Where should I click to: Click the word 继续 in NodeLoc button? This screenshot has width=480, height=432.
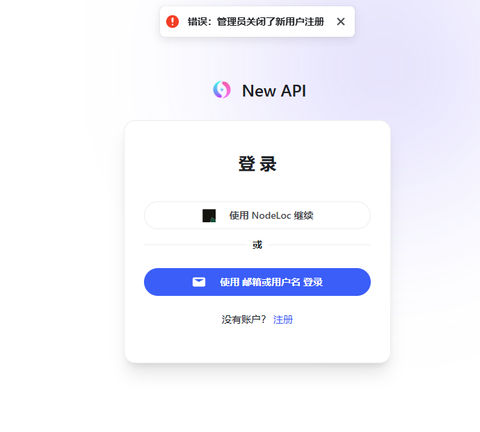point(304,215)
